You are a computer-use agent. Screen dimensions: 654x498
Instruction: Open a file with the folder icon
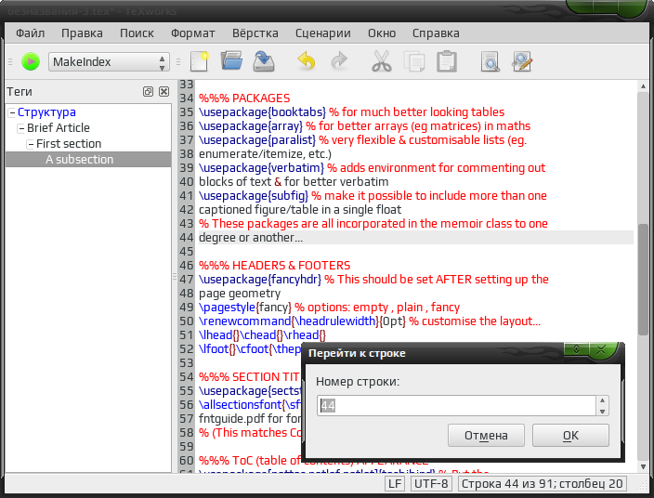[x=231, y=61]
